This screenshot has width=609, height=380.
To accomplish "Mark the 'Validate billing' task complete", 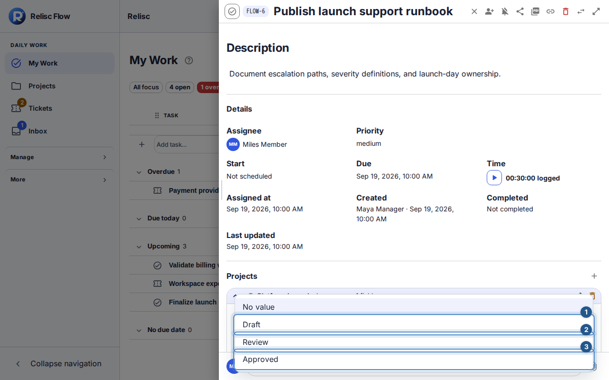I will click(x=157, y=266).
